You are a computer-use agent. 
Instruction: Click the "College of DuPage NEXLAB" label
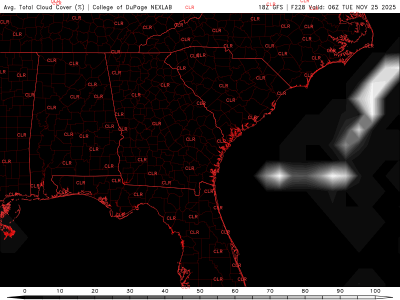(x=132, y=7)
